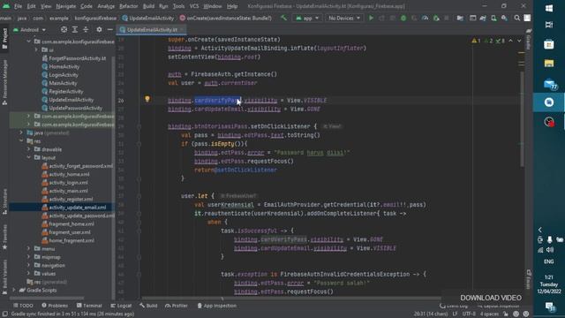This screenshot has width=565, height=318.
Task: Open the SDK Manager icon
Action: tap(504, 18)
